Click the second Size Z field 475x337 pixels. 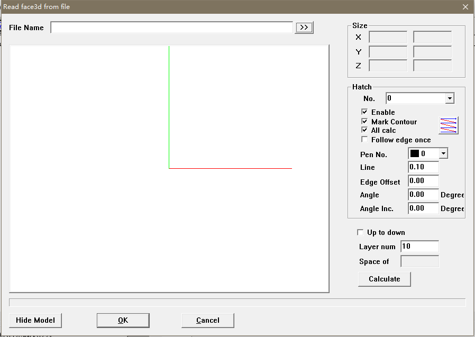pos(432,66)
